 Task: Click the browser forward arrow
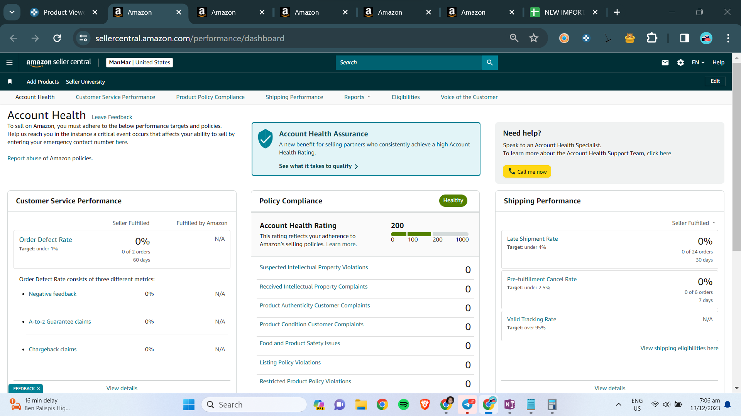pyautogui.click(x=35, y=38)
